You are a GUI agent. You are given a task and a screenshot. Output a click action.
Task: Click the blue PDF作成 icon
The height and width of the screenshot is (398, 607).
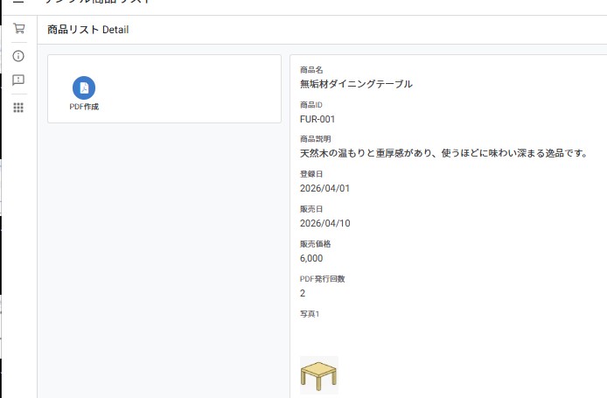click(x=84, y=87)
